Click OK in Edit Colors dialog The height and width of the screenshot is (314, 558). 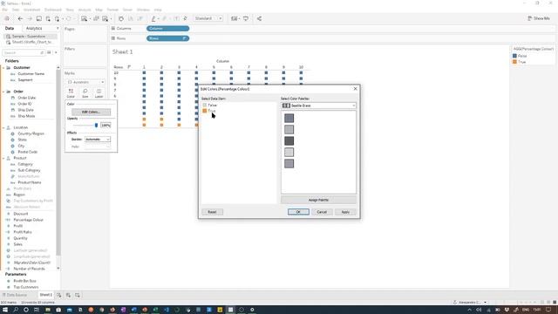pos(298,212)
